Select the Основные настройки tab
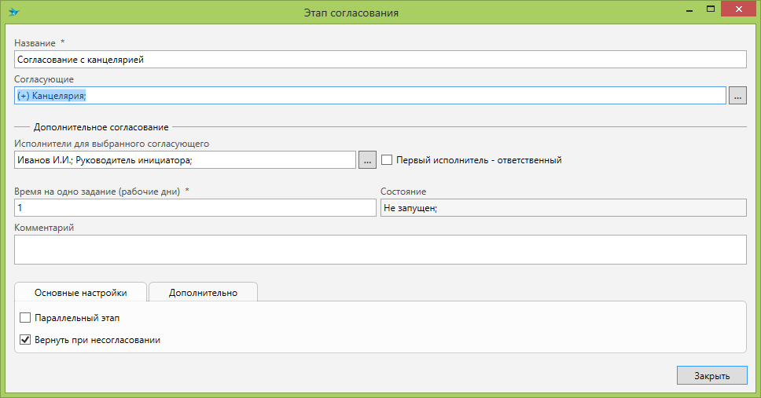This screenshot has height=398, width=761. (80, 293)
